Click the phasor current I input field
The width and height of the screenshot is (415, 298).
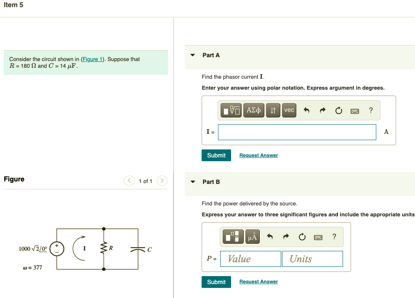(297, 132)
